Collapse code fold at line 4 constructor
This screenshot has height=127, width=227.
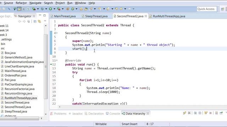57,33
